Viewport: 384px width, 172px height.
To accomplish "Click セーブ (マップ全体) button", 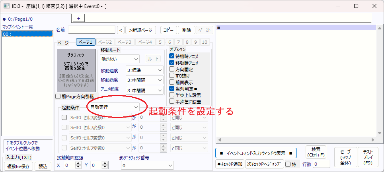I will tap(345, 157).
